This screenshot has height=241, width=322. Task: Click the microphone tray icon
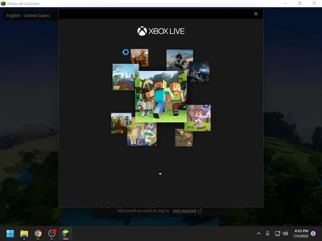[x=268, y=233]
